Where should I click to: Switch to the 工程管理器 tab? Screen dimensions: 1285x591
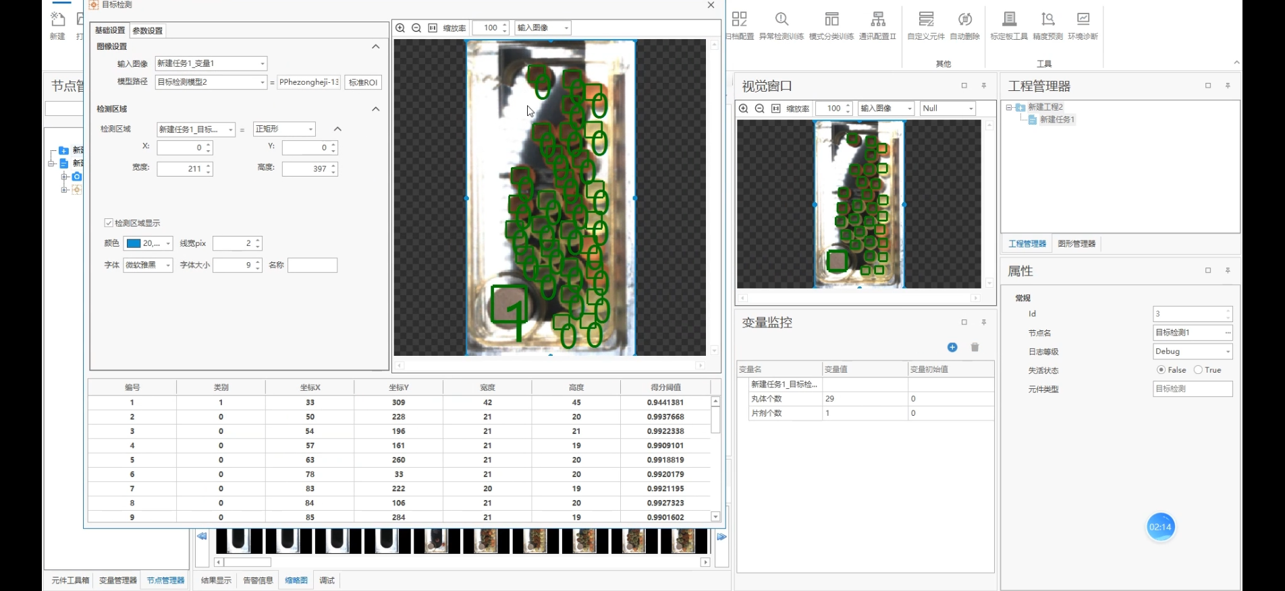tap(1027, 244)
